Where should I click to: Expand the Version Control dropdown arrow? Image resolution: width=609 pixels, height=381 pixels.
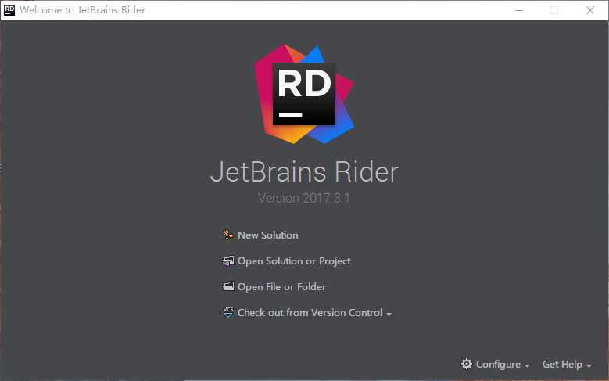(389, 314)
